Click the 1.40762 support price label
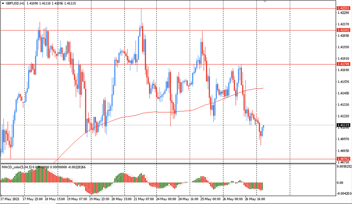The height and width of the screenshot is (204, 352). coord(343,159)
